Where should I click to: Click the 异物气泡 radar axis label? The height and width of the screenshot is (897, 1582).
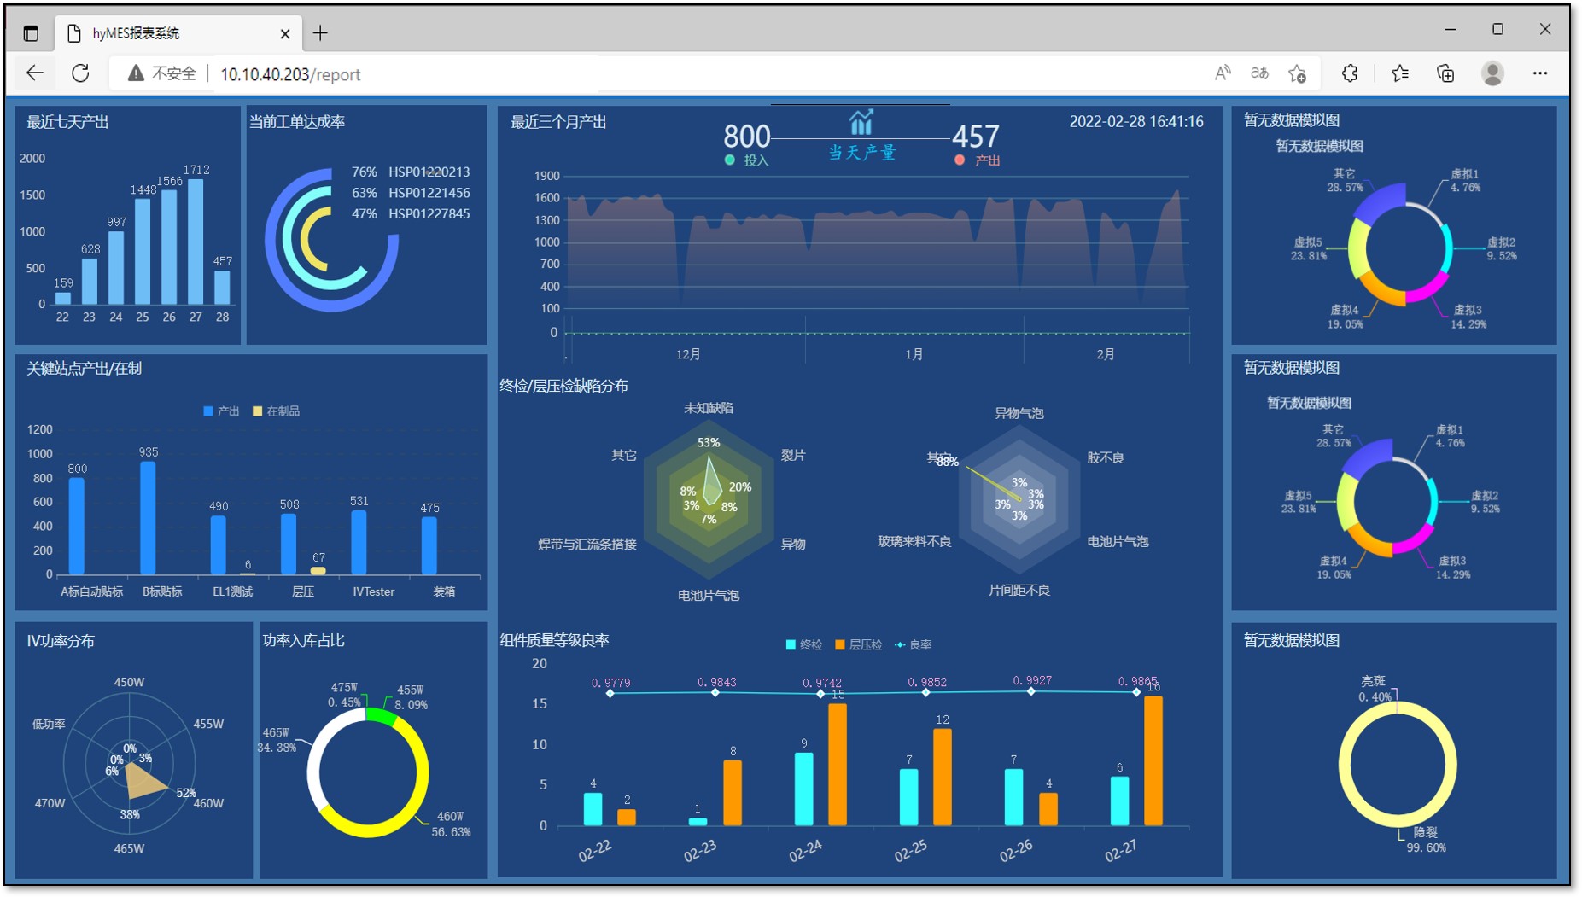click(1019, 413)
